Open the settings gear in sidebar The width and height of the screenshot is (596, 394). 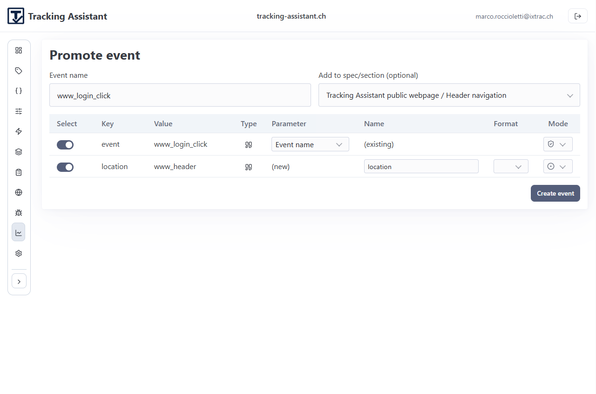point(19,253)
